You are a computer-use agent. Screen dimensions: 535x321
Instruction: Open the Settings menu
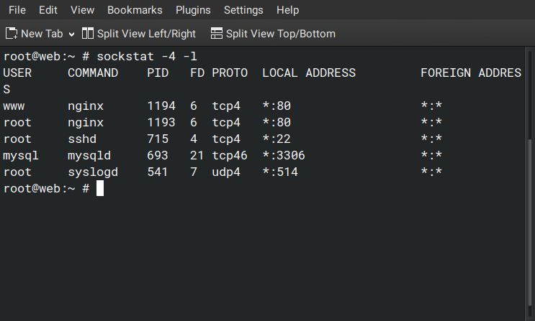tap(243, 10)
